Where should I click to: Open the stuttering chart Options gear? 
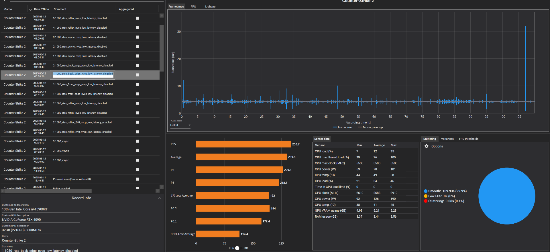point(426,146)
